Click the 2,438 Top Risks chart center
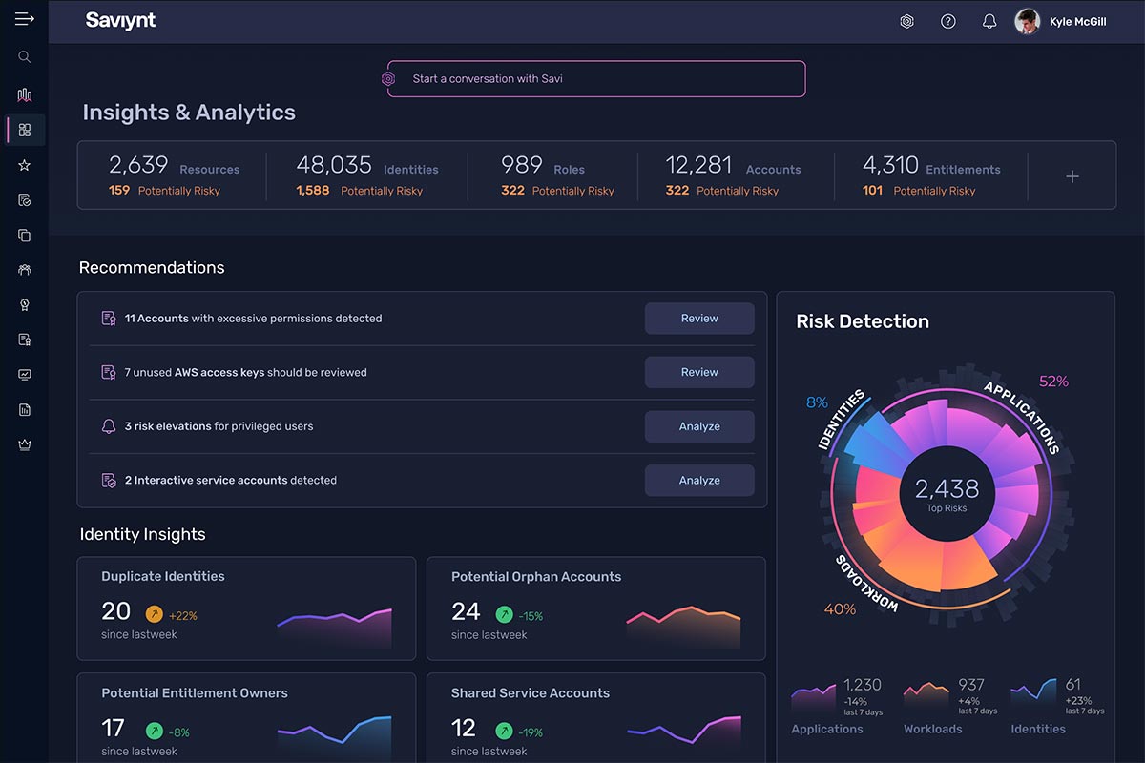 pyautogui.click(x=947, y=493)
